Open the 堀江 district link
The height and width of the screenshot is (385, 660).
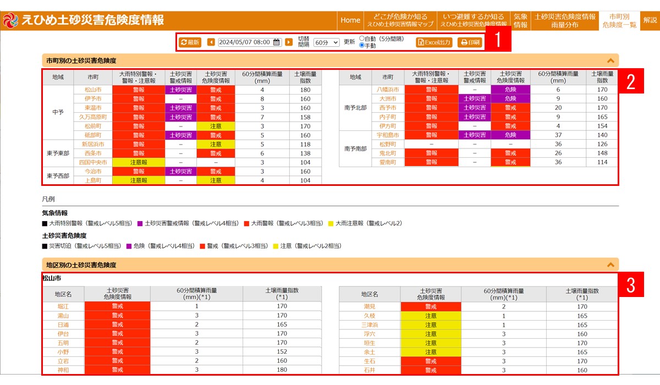coord(63,306)
